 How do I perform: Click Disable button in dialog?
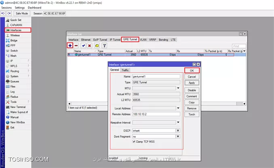[192, 90]
